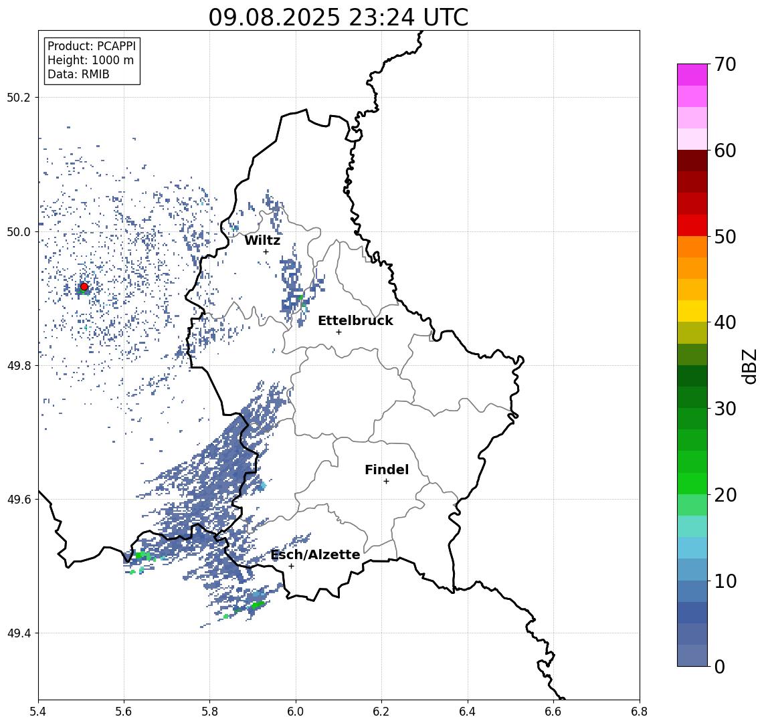The height and width of the screenshot is (725, 766).
Task: Click the 'Height: 1000 m' legend line
Action: 90,60
